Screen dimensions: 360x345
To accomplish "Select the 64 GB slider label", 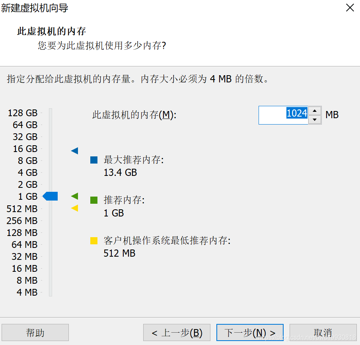I will coord(25,125).
